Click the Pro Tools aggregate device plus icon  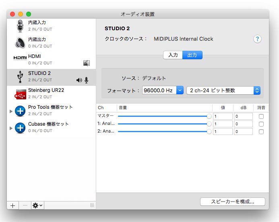click(x=20, y=111)
